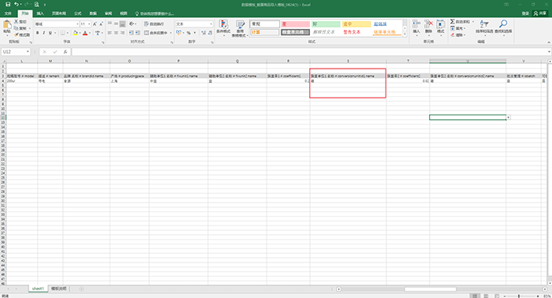Increase font size with the large A
Screen dimensions: 552x298
(x=95, y=24)
